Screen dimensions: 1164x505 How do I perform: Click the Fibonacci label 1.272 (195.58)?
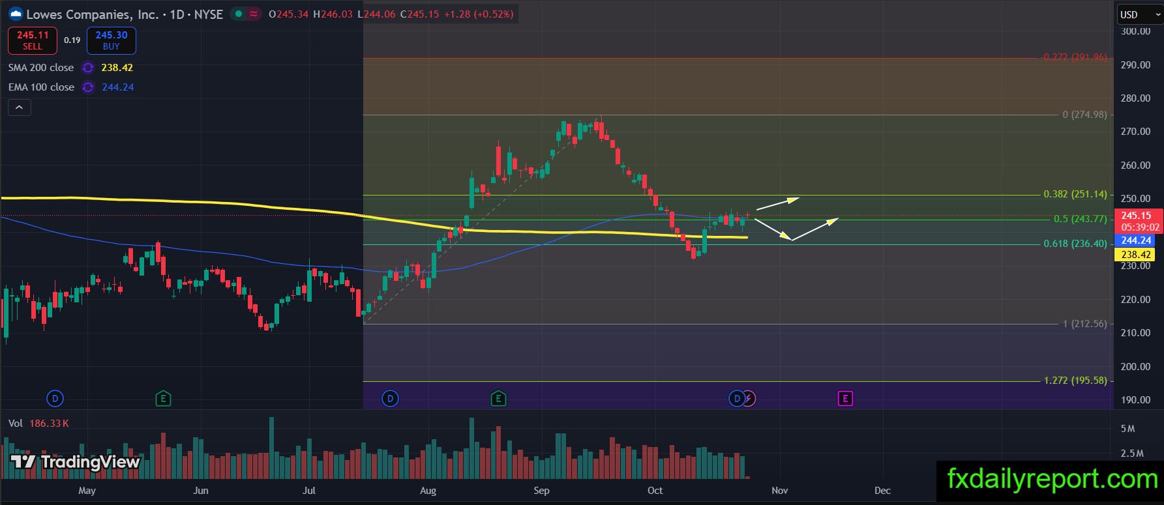coord(1075,381)
